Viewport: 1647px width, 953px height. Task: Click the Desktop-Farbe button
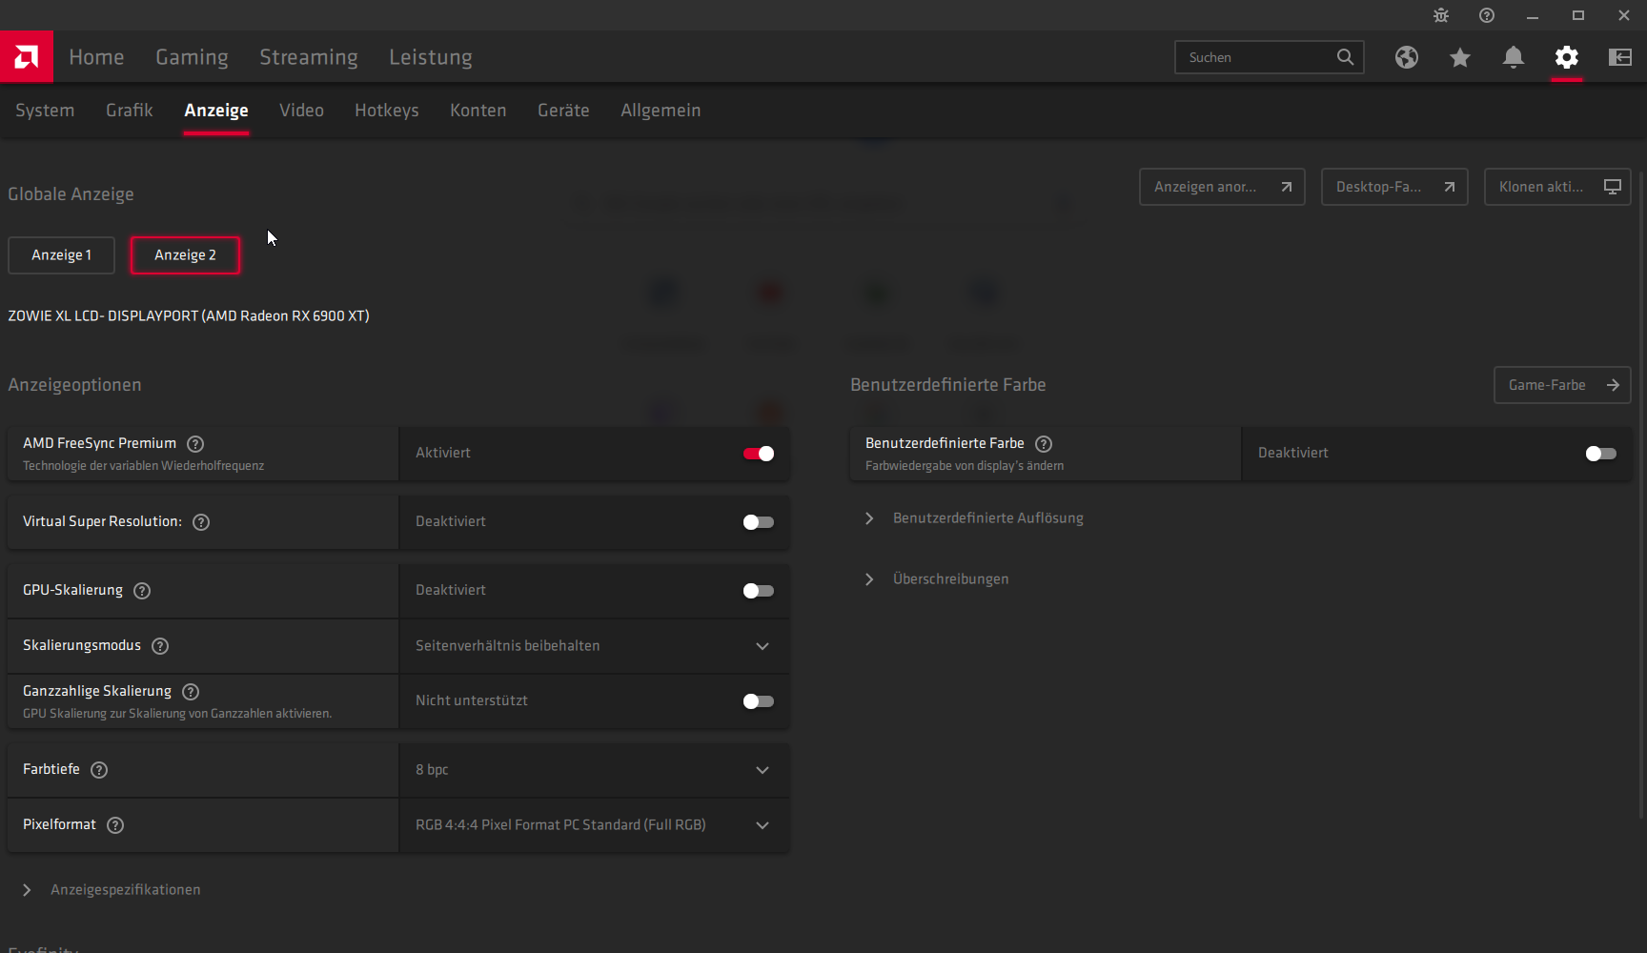tap(1394, 187)
